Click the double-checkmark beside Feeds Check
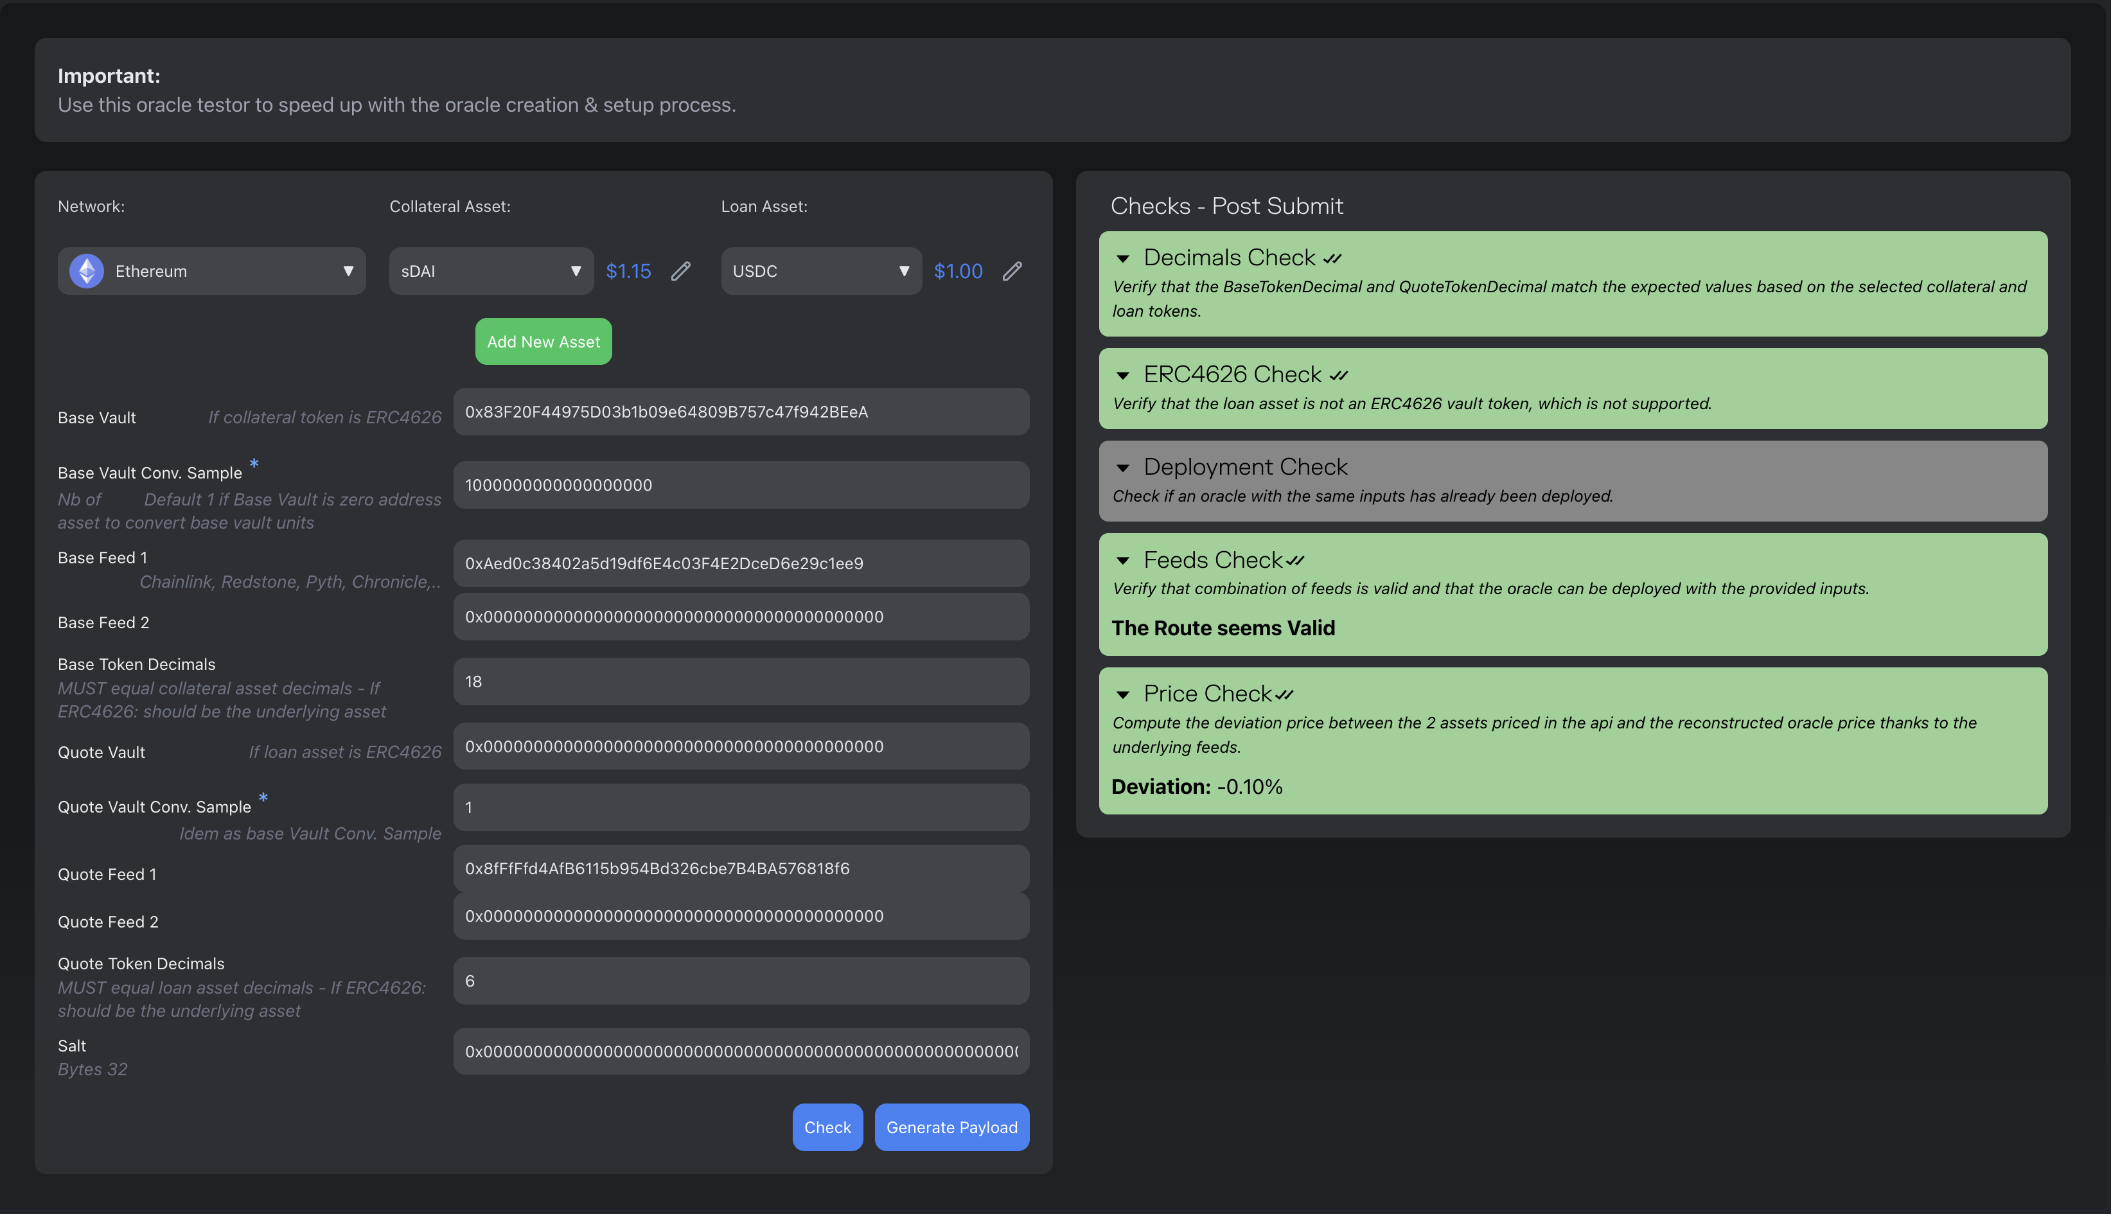 (x=1294, y=561)
